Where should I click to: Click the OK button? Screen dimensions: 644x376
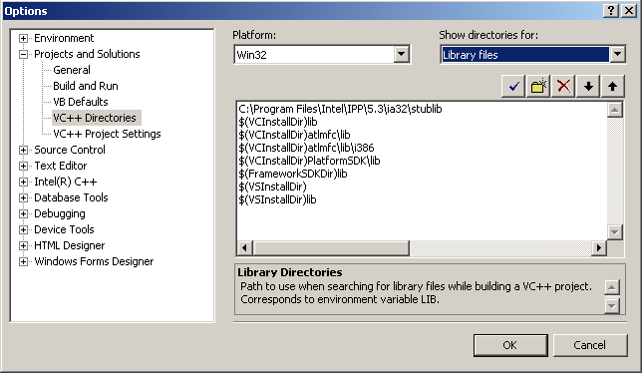pyautogui.click(x=510, y=345)
